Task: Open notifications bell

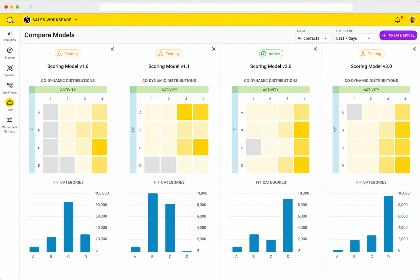Action: [398, 20]
